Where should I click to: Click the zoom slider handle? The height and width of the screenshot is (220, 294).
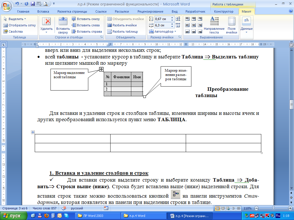click(273, 208)
